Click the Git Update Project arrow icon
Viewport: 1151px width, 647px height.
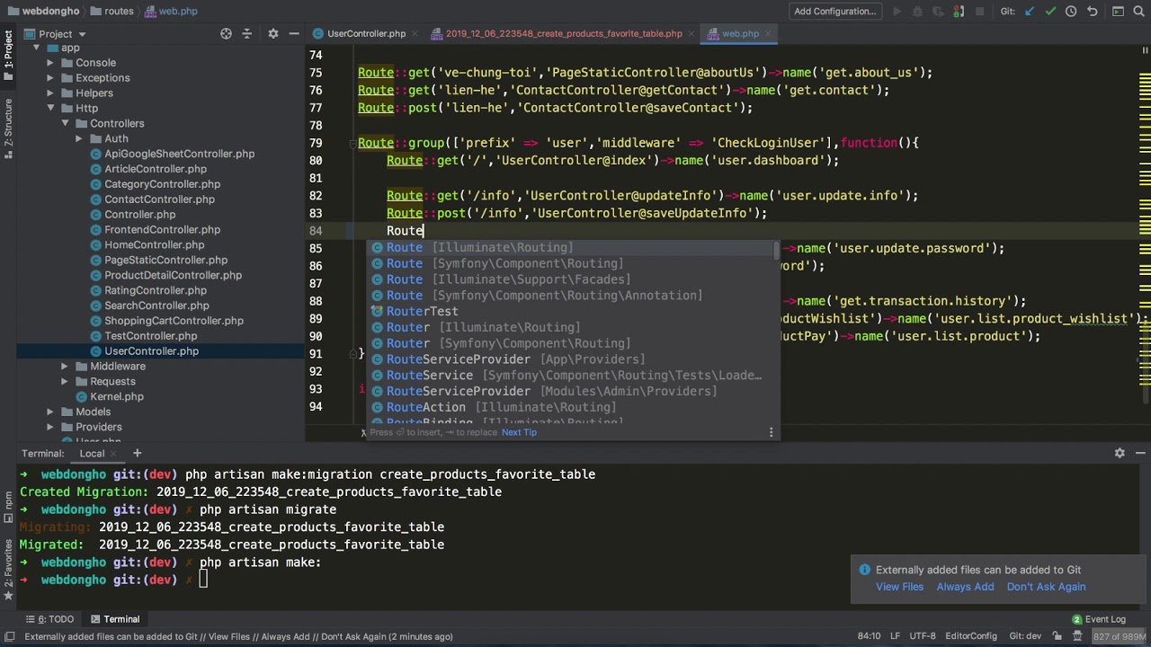1030,12
